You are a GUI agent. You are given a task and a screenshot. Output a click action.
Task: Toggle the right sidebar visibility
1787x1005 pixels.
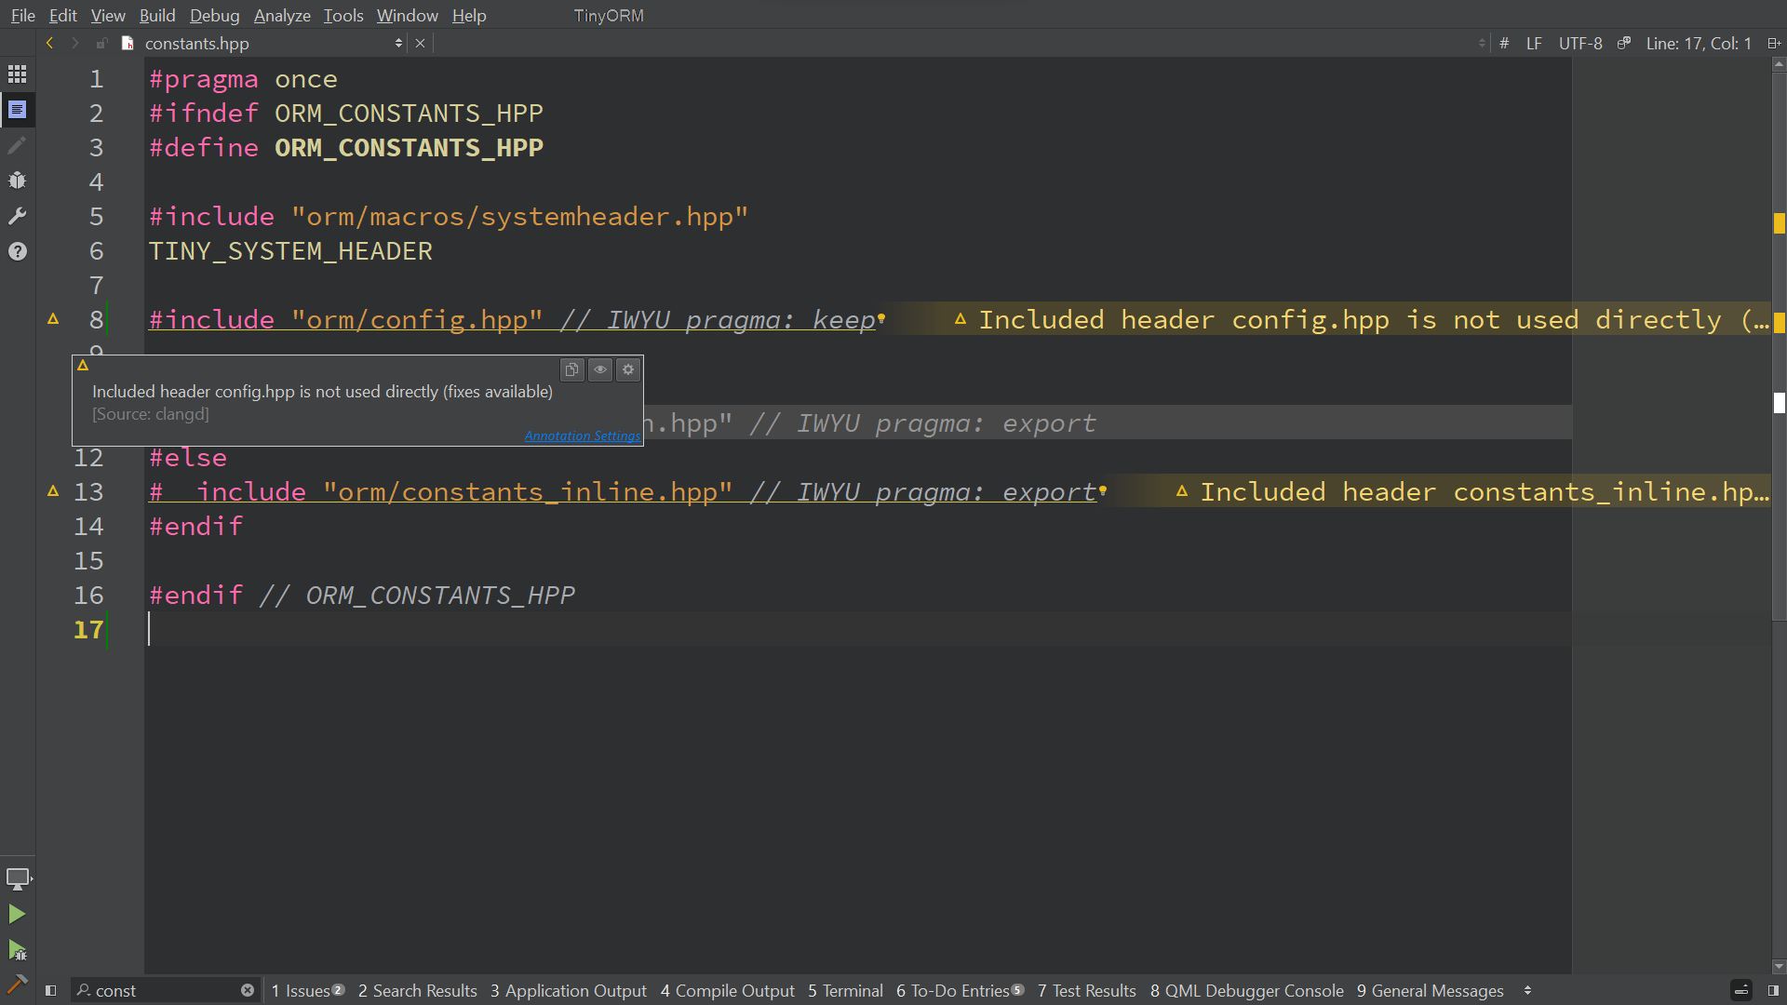click(1773, 991)
